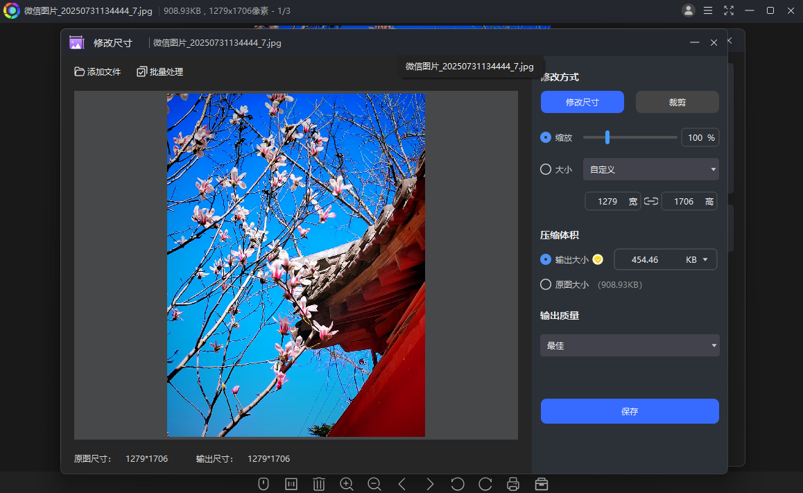Expand the 自定义 size preset dropdown
This screenshot has height=493, width=803.
click(x=650, y=169)
